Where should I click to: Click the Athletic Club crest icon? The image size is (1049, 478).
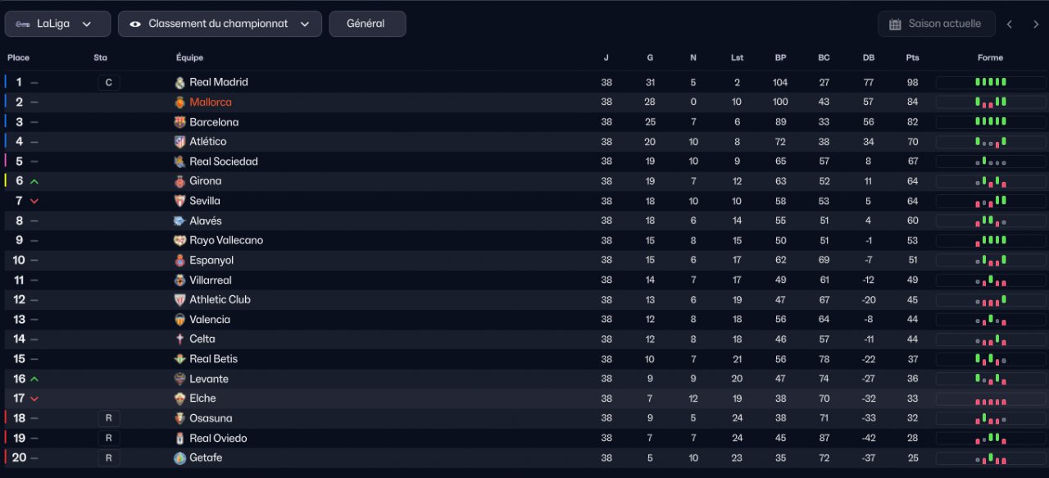pyautogui.click(x=180, y=300)
